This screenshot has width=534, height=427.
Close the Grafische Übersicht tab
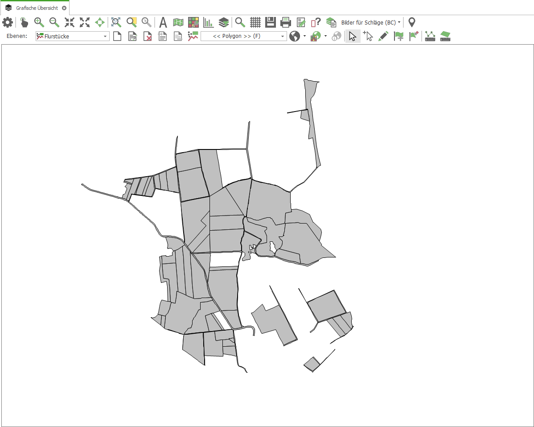point(64,8)
